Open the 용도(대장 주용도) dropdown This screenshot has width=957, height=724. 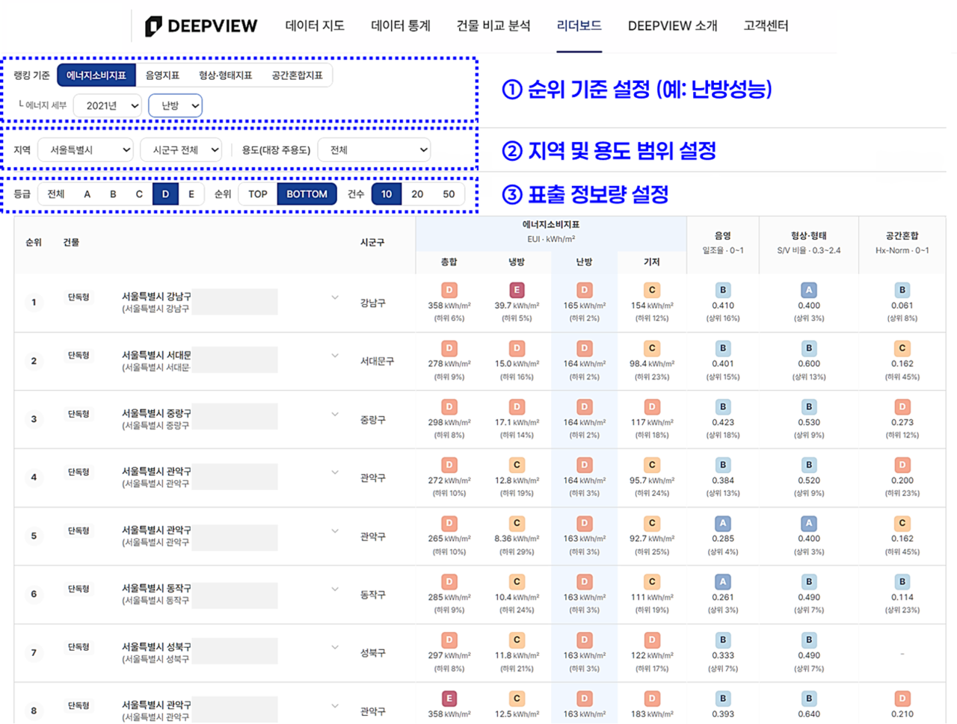tap(374, 150)
